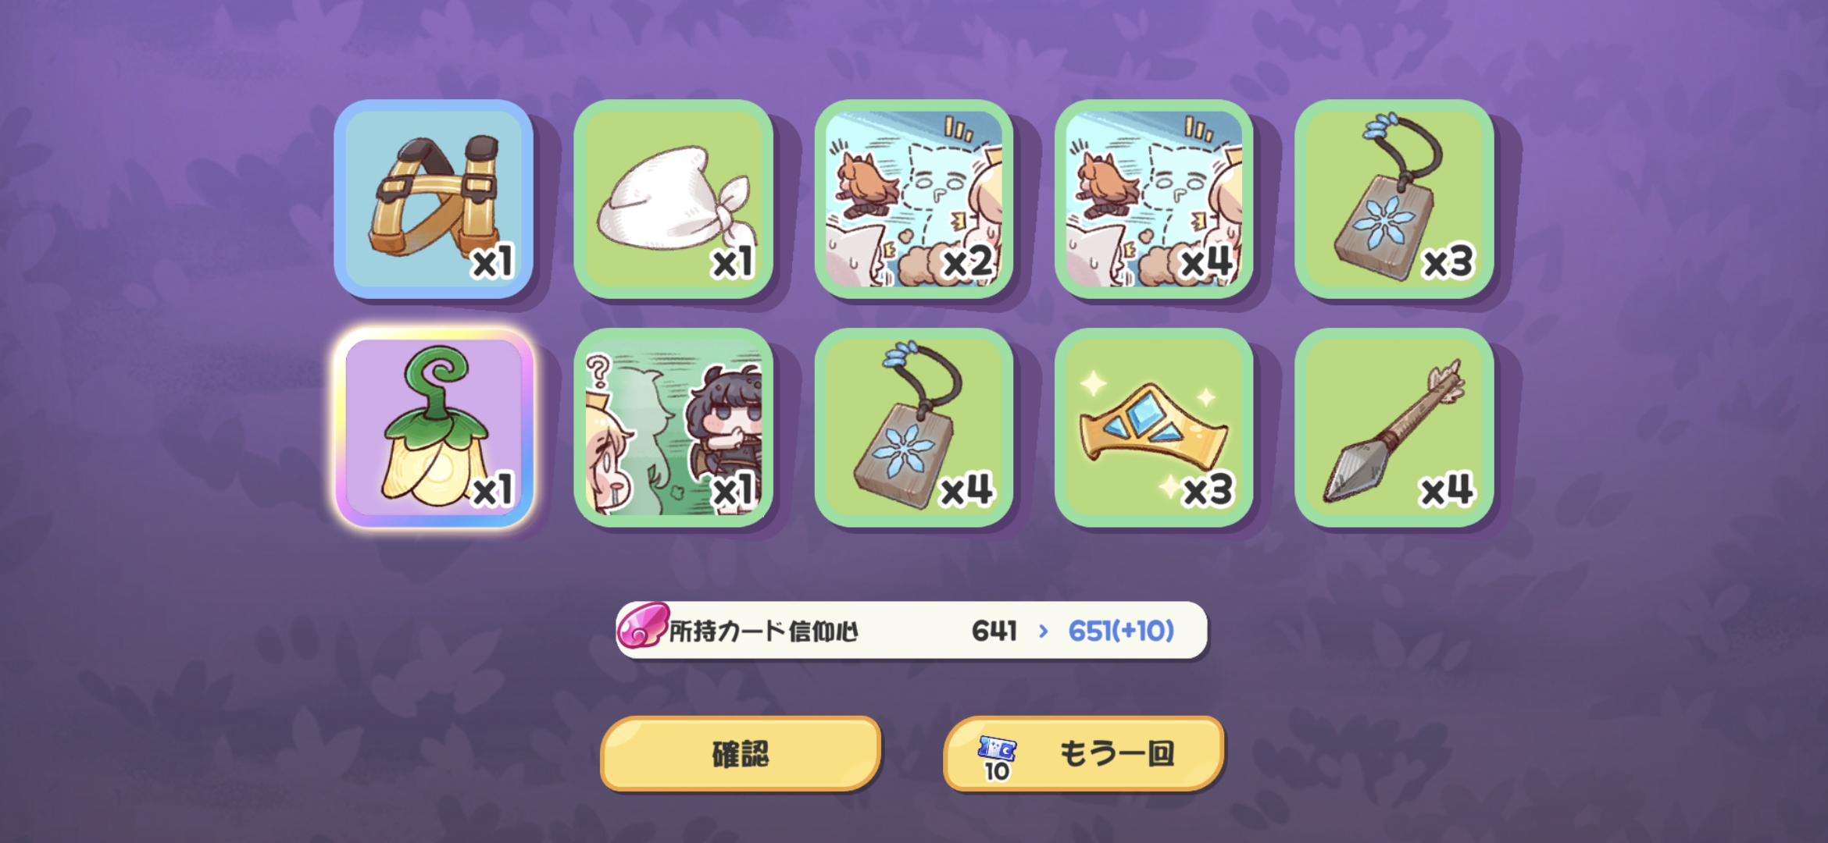Tap the white cloth bundle reward

(x=673, y=199)
